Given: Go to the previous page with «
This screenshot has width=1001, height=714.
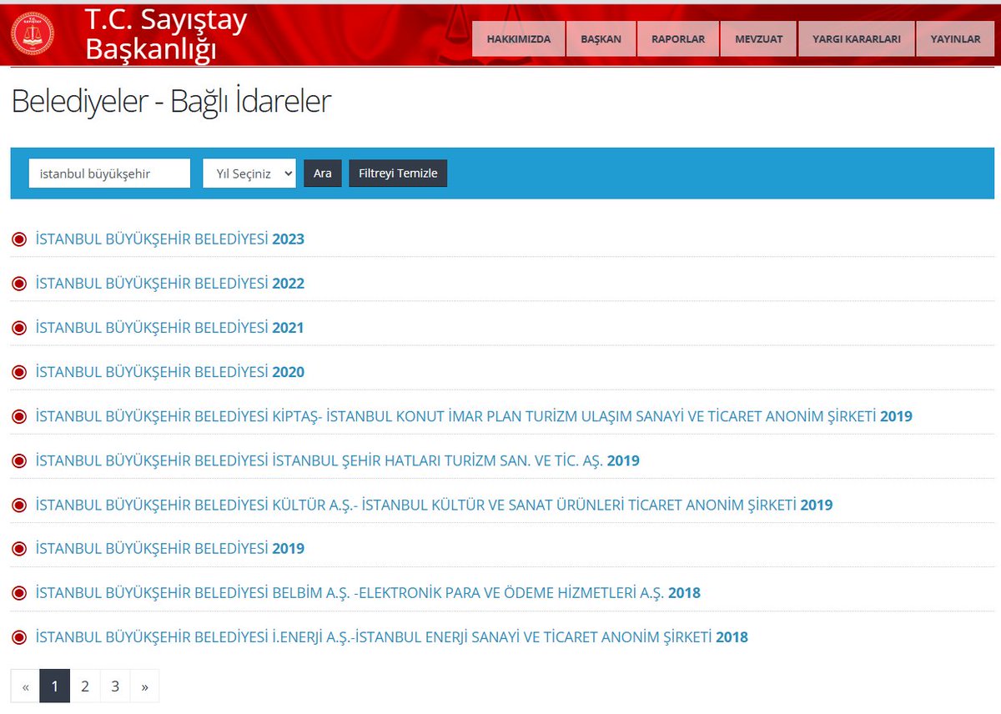Looking at the screenshot, I should (x=25, y=686).
